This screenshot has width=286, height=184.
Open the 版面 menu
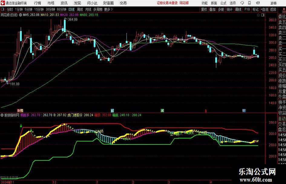(214, 3)
